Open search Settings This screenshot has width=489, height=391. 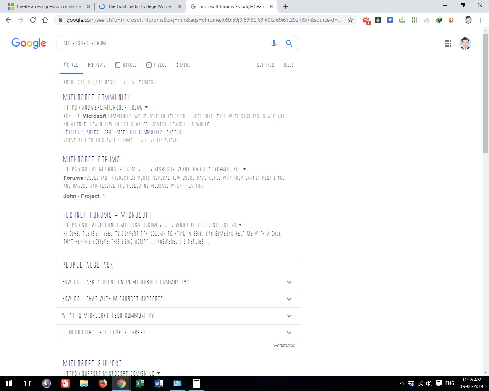[266, 65]
